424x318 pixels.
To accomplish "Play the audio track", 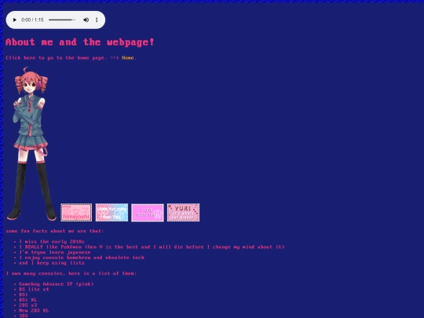I will click(x=15, y=20).
